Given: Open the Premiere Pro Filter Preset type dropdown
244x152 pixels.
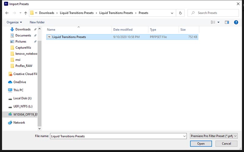Looking at the screenshot, I should 214,136.
